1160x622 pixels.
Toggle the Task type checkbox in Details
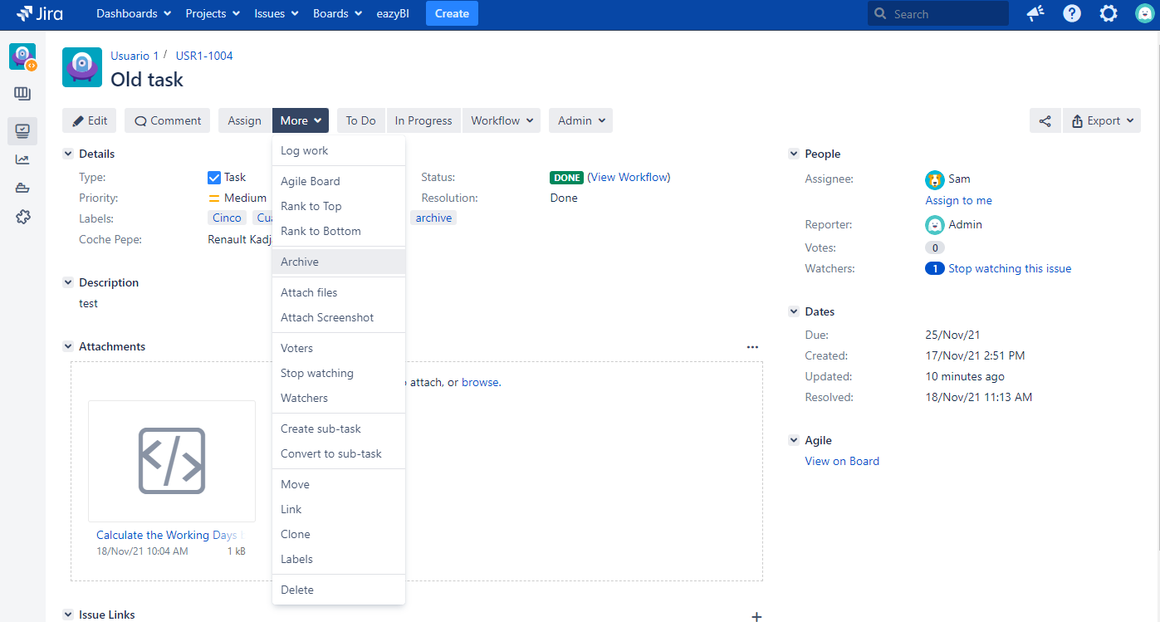(x=214, y=176)
